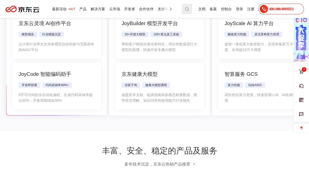This screenshot has height=173, width=309.
Task: Click the 京东云 logo
Action: pyautogui.click(x=22, y=9)
